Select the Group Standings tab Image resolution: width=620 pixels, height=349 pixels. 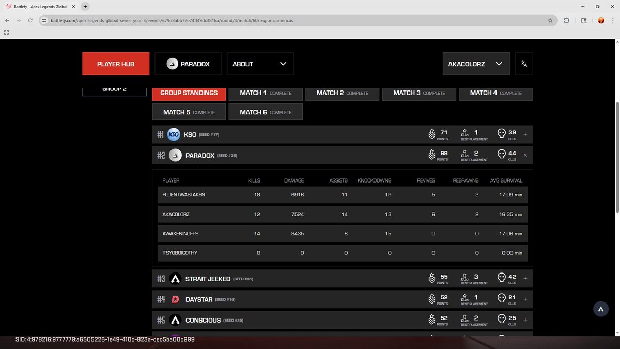[189, 93]
